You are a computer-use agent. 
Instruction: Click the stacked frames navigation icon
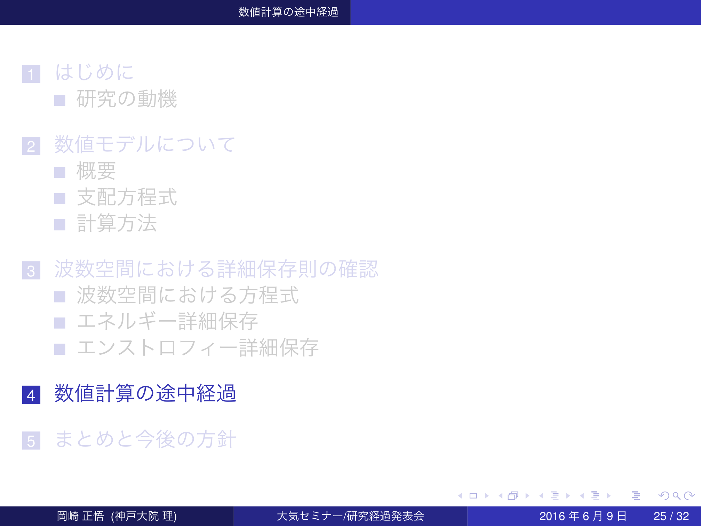[x=513, y=496]
